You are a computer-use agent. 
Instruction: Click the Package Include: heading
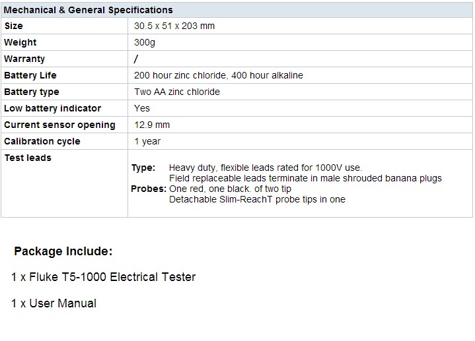coord(63,251)
